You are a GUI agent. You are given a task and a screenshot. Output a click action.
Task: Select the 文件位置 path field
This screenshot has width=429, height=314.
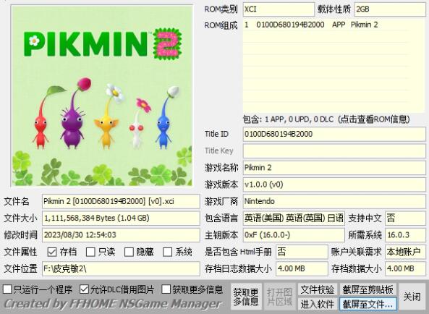(x=121, y=268)
